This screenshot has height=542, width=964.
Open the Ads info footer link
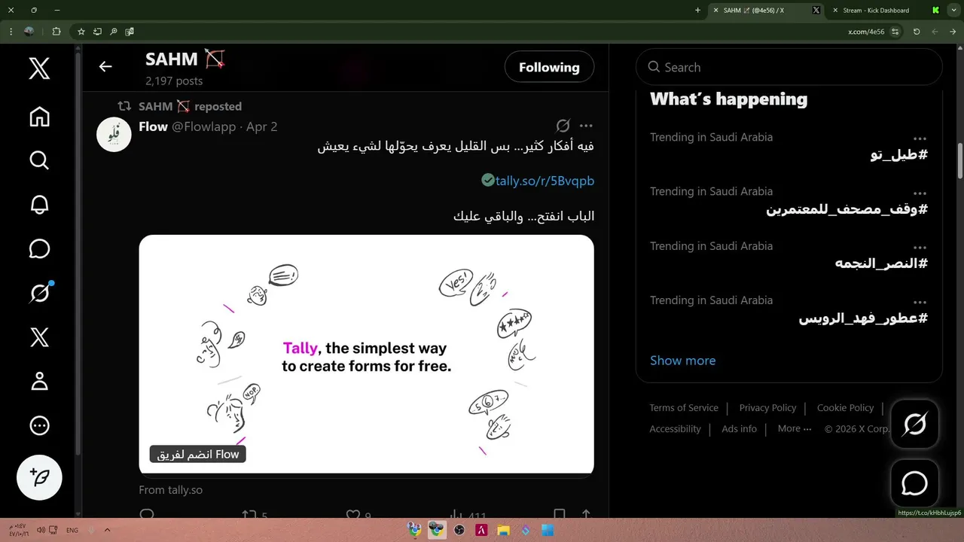(739, 428)
